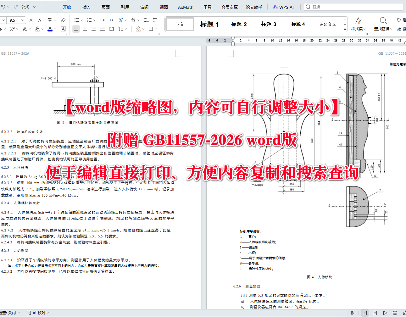Switch to page layout view icon
406x317 pixels.
pyautogui.click(x=364, y=313)
